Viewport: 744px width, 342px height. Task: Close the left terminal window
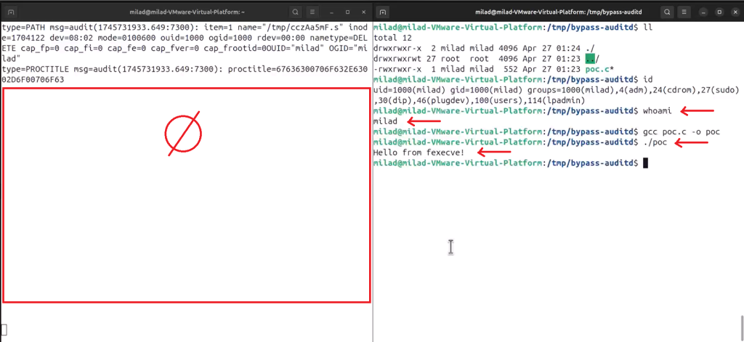coord(363,12)
